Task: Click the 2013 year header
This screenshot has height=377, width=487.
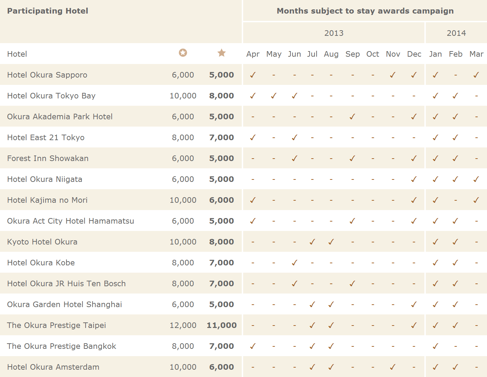Action: click(x=334, y=33)
